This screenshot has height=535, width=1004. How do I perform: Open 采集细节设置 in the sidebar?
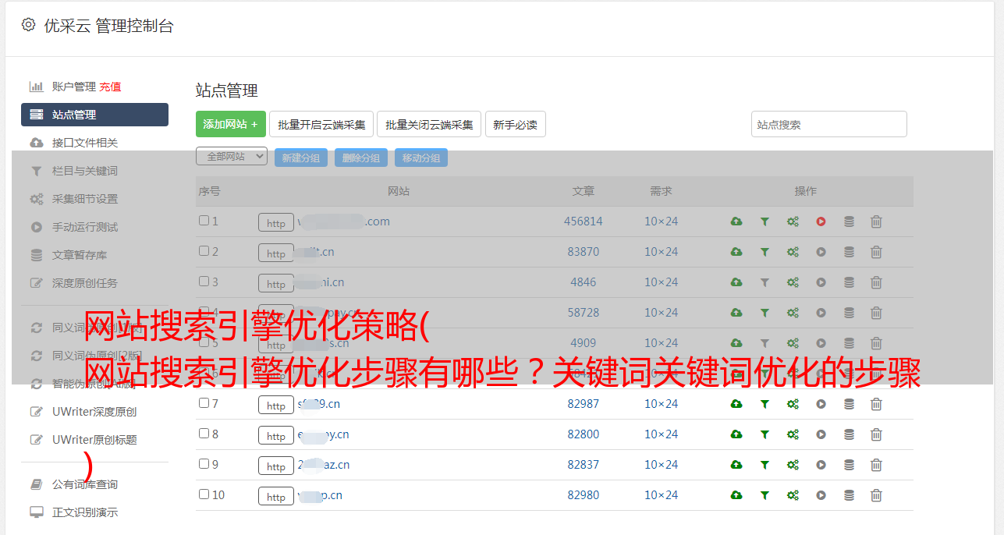coord(85,199)
